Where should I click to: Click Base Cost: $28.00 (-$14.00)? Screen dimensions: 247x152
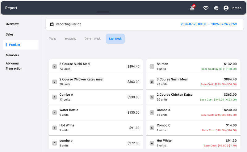coord(219,130)
